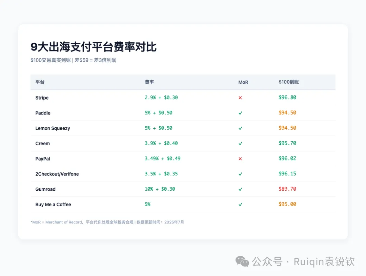Select Lemon Squeezy's fee rate 5% + $0.50
This screenshot has width=366, height=276.
click(159, 128)
